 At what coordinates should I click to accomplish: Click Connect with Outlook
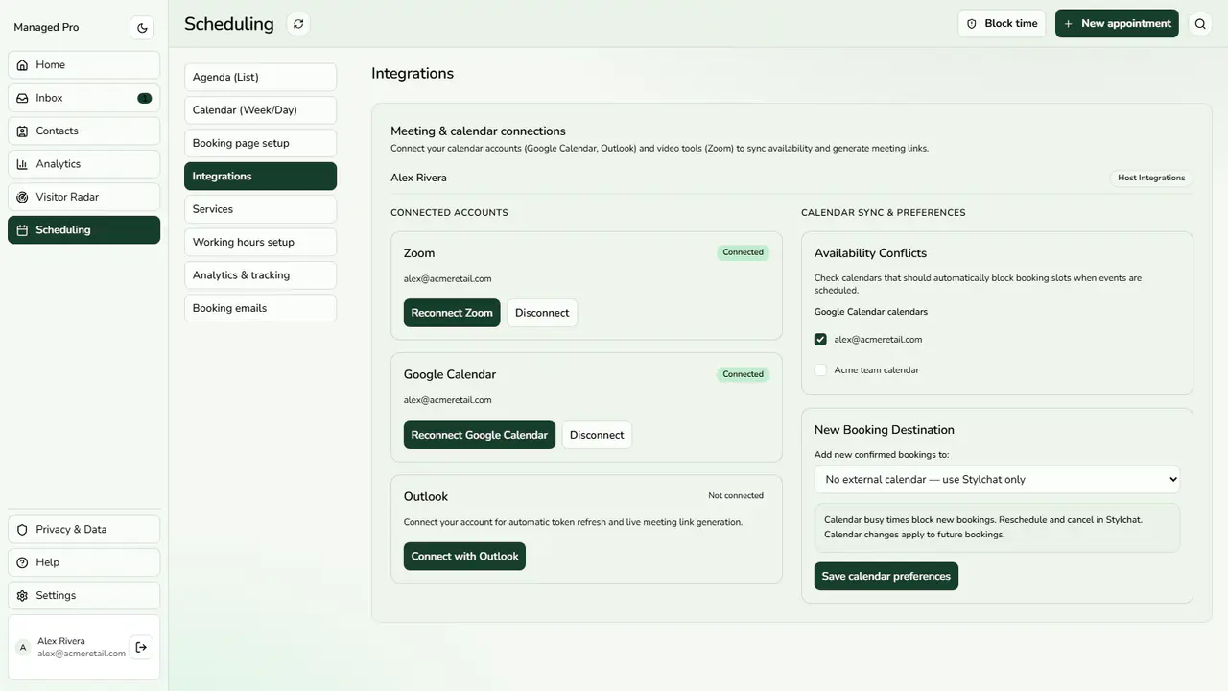(464, 557)
